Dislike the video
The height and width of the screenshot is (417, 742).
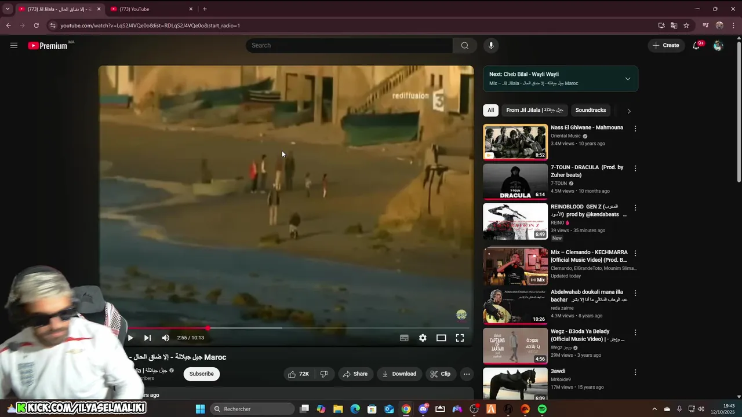click(x=324, y=374)
